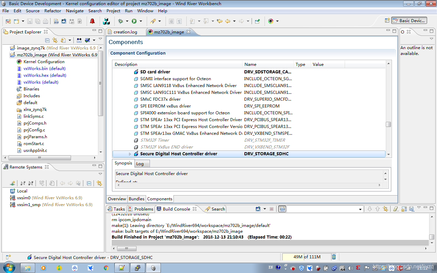437x273 pixels.
Task: Toggle link with editor in Remote Systems
Action: [99, 183]
